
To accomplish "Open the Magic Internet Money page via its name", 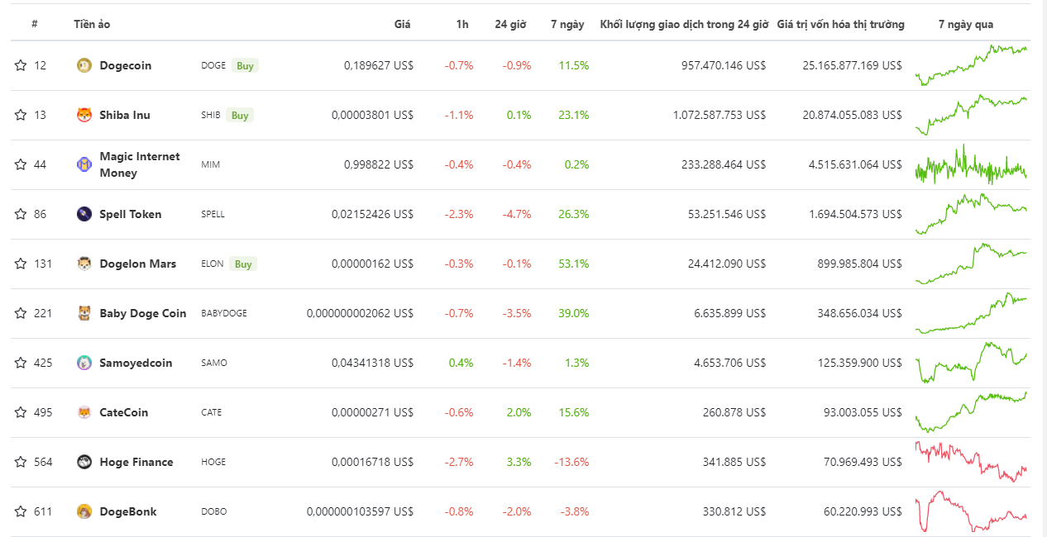I will click(x=136, y=164).
